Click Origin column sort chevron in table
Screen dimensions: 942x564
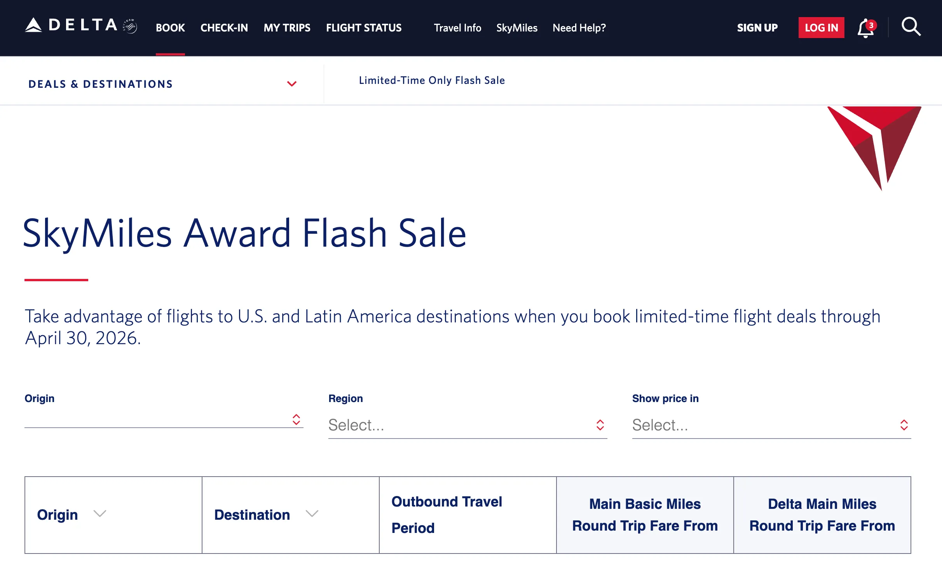[100, 514]
